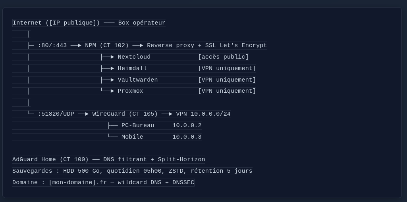Select the Mobile VPN client entry

[x=132, y=137]
